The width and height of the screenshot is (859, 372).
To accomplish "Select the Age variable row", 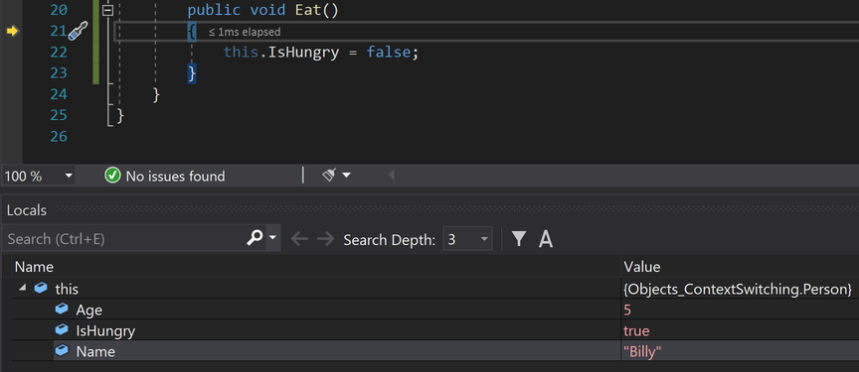I will tap(435, 310).
